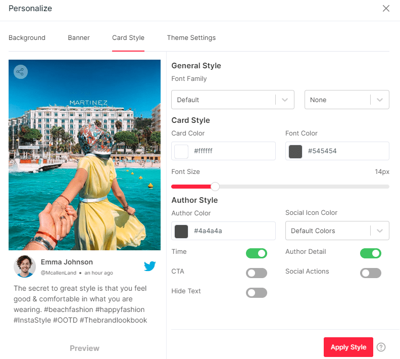The image size is (400, 359).
Task: Turn off the Author Detail toggle
Action: 370,253
